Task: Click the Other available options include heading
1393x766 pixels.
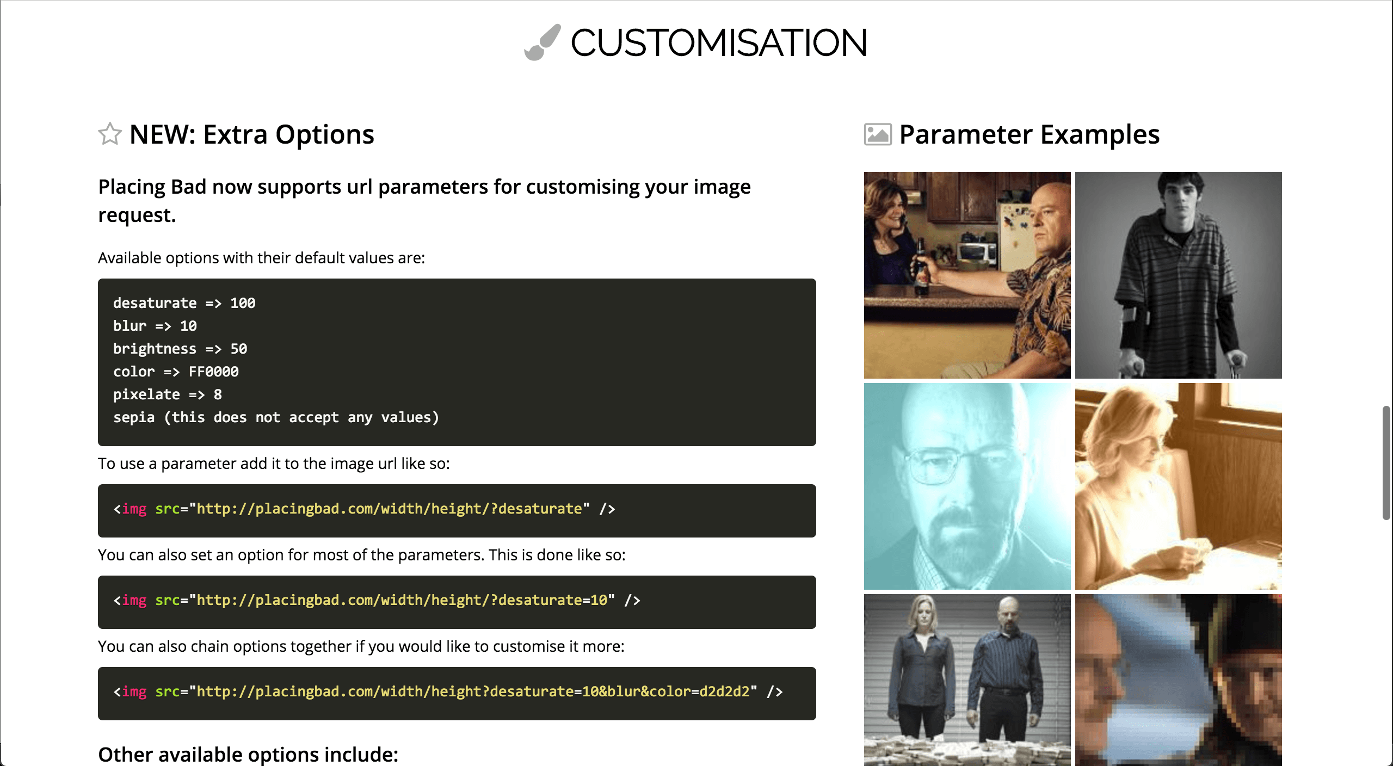Action: [248, 754]
